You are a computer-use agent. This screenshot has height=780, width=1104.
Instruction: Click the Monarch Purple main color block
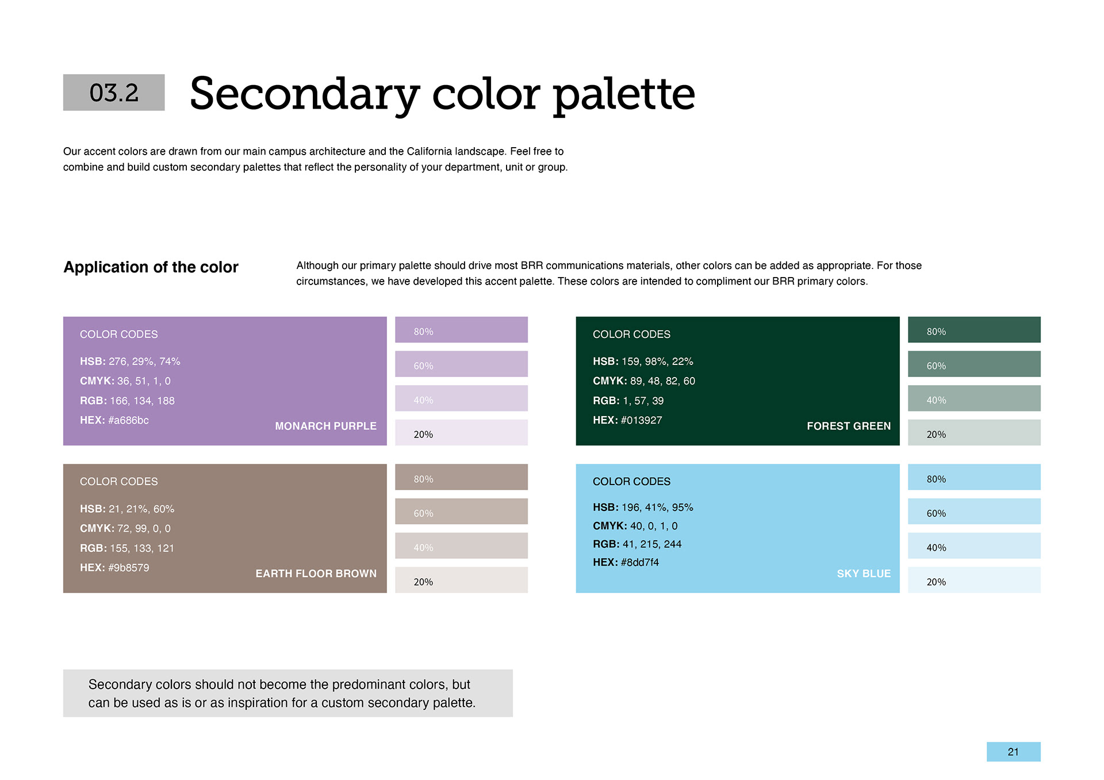tap(225, 381)
